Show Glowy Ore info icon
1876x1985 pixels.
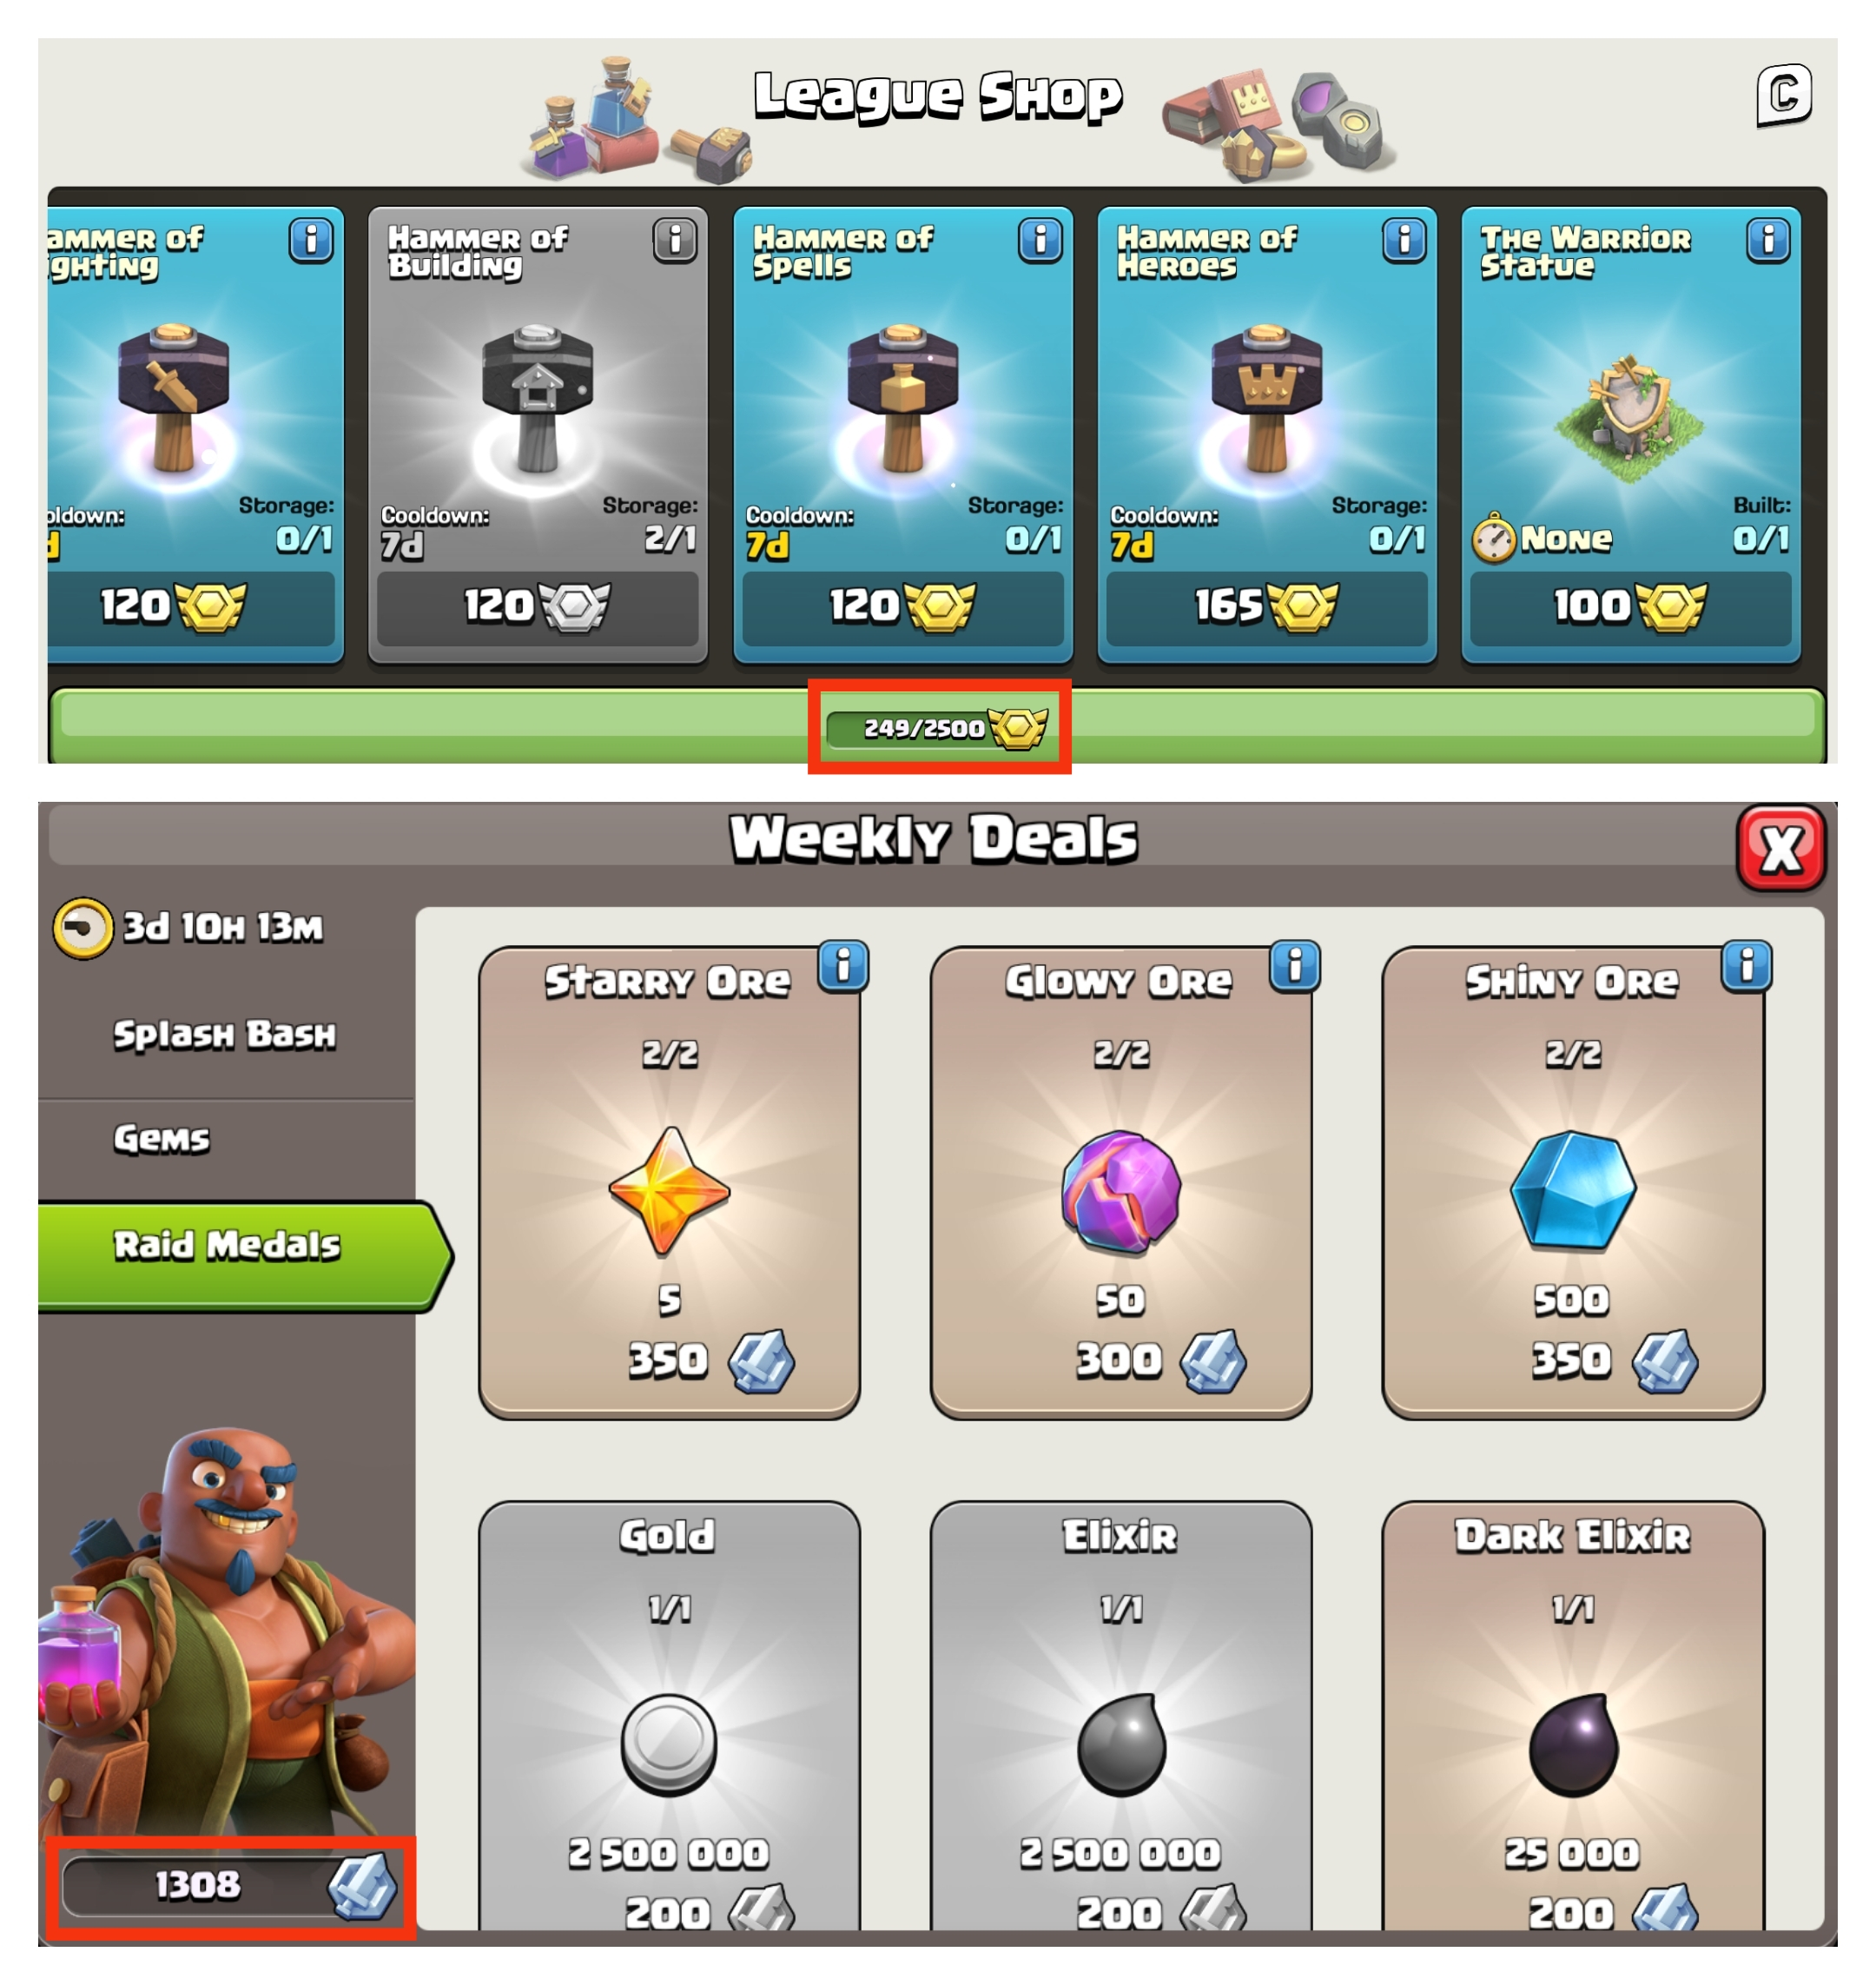coord(1295,966)
